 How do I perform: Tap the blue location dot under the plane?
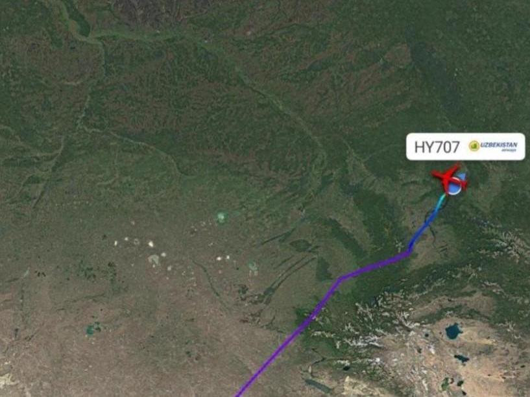[x=454, y=186]
